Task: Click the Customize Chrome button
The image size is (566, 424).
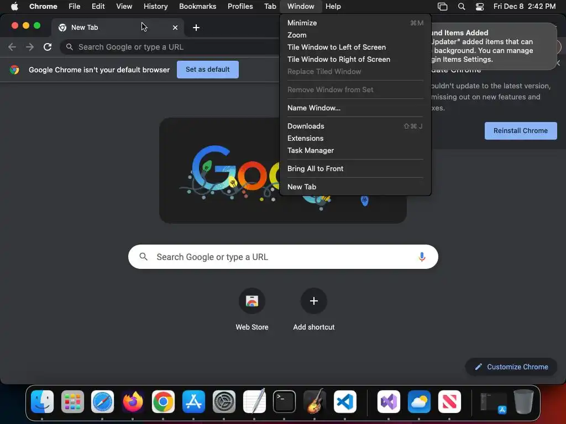Action: [x=511, y=367]
